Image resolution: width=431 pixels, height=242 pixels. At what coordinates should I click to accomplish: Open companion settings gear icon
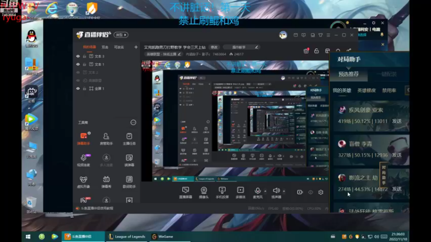[x=321, y=192]
